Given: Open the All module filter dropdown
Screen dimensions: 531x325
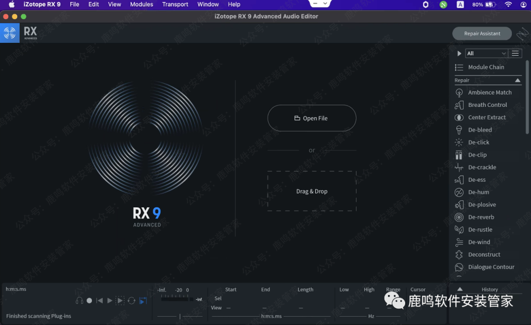Looking at the screenshot, I should tap(486, 53).
